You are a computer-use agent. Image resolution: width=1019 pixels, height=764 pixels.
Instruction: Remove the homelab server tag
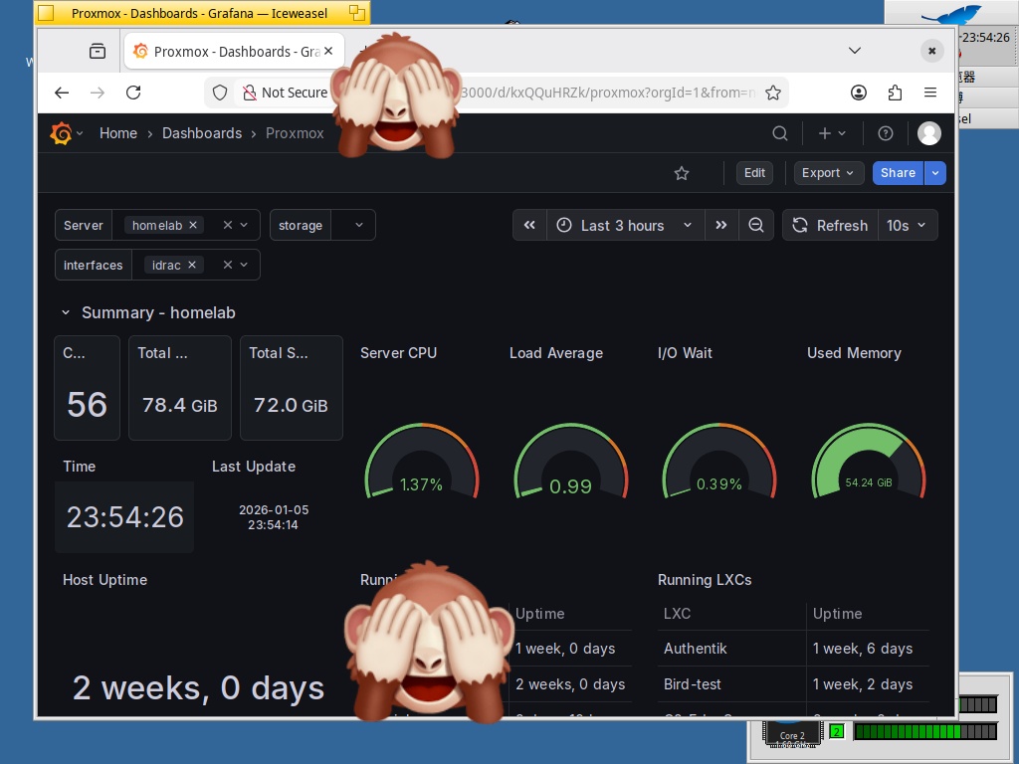click(x=193, y=225)
